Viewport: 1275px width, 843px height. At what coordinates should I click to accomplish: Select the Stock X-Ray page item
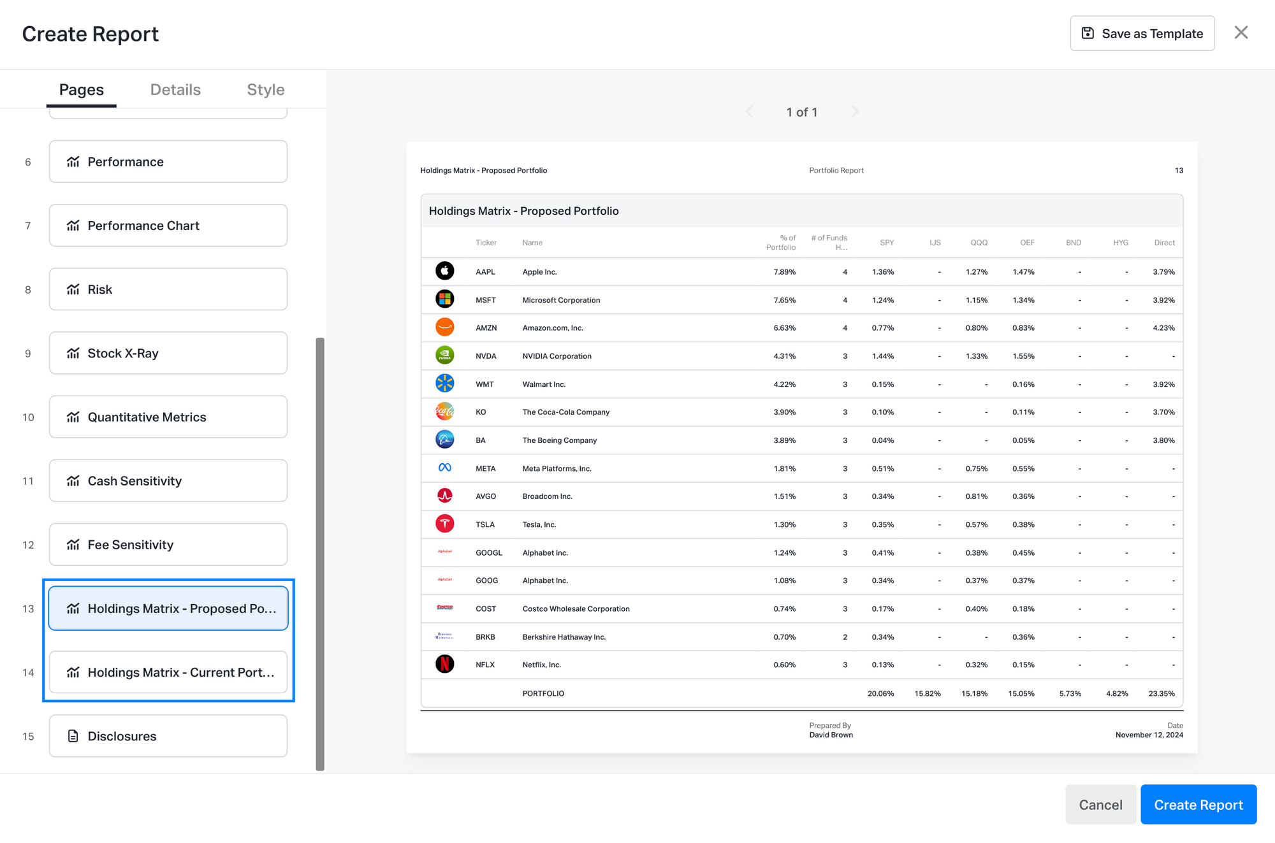click(168, 353)
